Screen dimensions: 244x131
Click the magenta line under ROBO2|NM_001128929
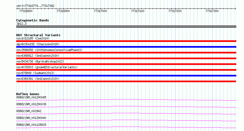click(126, 127)
